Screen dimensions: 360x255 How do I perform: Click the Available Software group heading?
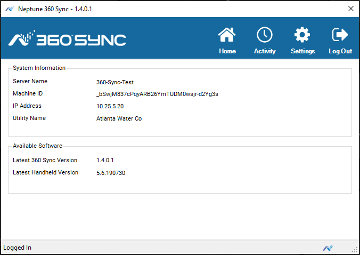(x=37, y=146)
